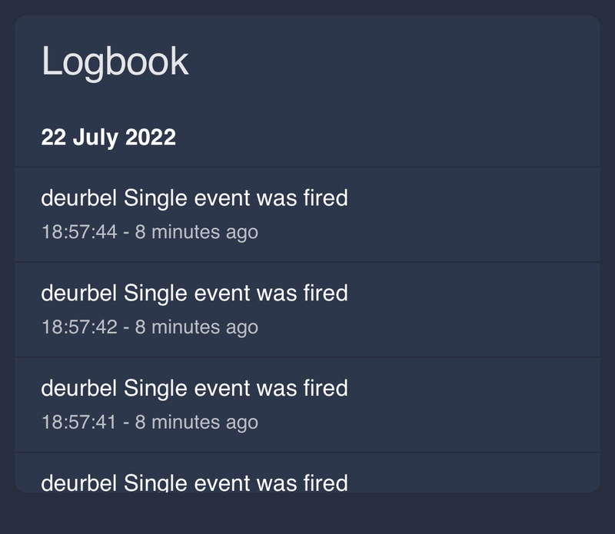The image size is (615, 534).
Task: Click the 22 July 2022 date header
Action: tap(108, 138)
